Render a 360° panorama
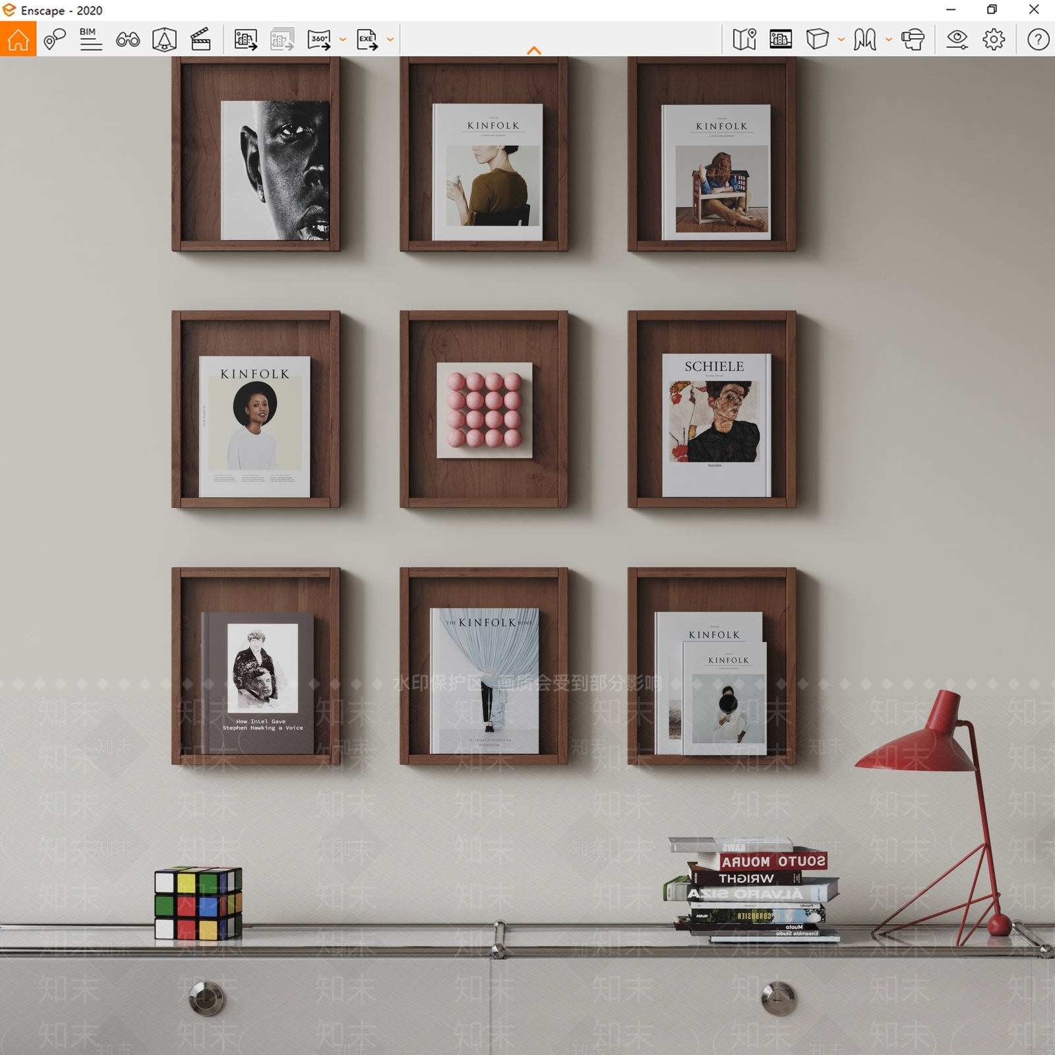 pos(320,40)
